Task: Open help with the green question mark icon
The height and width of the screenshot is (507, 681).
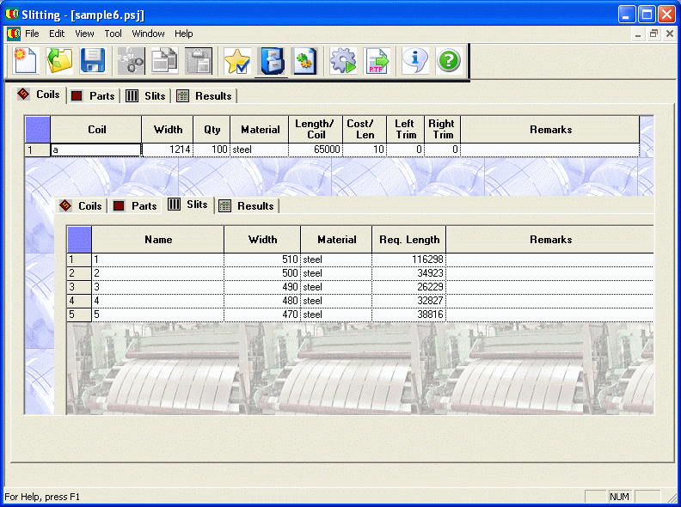Action: click(x=449, y=61)
